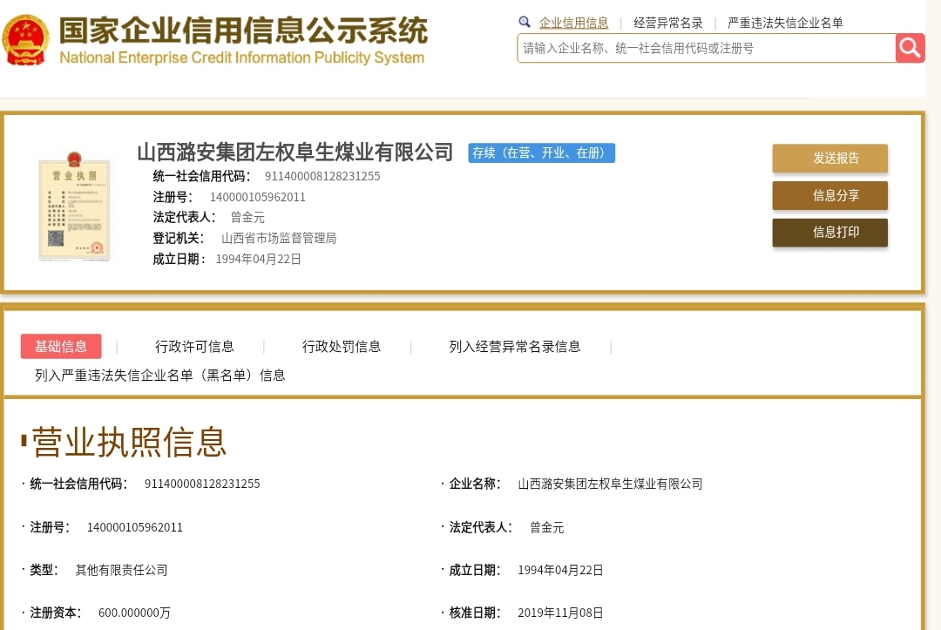Click the 信息打印 button

click(x=830, y=232)
